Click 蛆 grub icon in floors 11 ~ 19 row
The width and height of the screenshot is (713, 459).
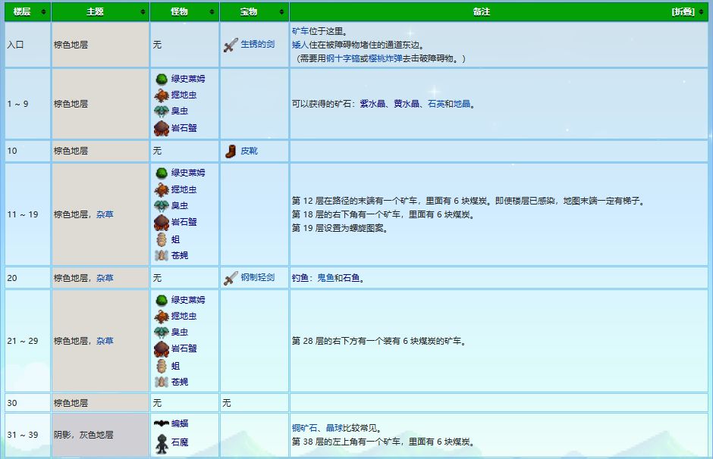(162, 239)
